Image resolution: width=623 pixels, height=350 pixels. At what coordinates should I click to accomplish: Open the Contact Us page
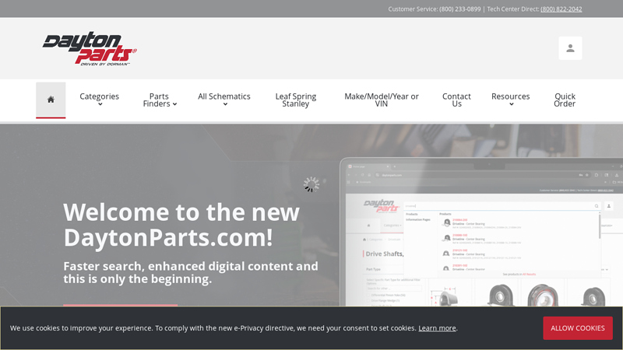pos(456,100)
